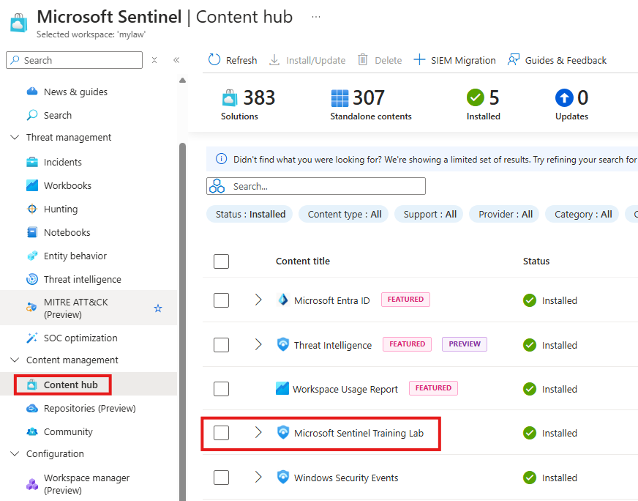The image size is (638, 501).
Task: Collapse the sidebar with double-chevron icon
Action: click(x=176, y=60)
